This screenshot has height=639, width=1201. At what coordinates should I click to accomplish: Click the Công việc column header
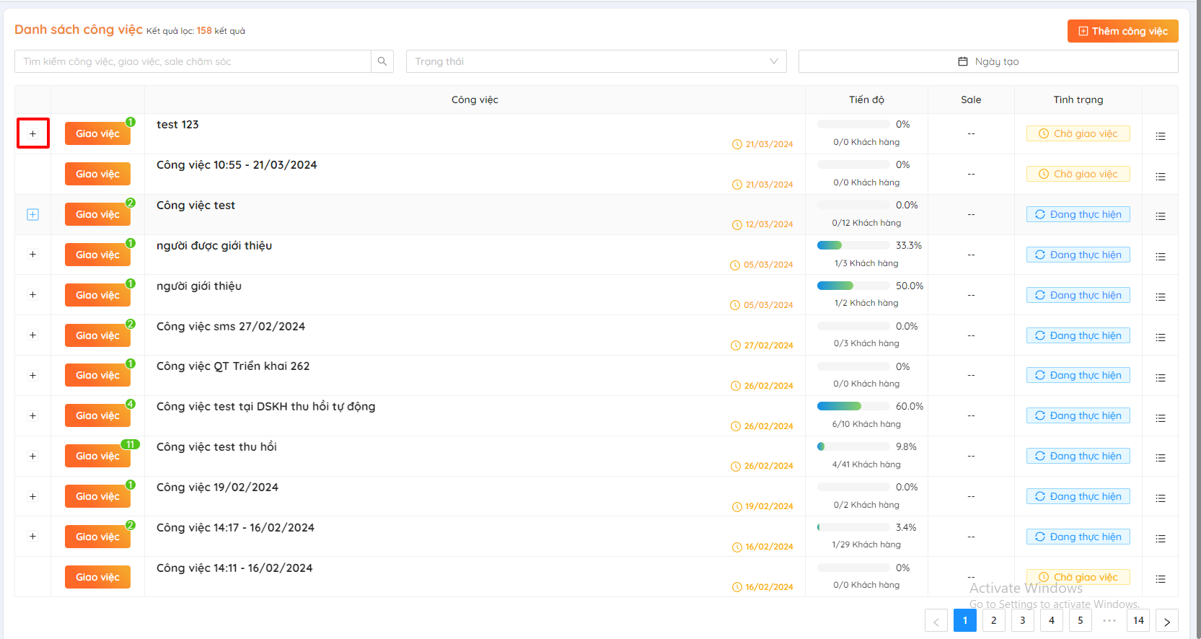[x=475, y=100]
